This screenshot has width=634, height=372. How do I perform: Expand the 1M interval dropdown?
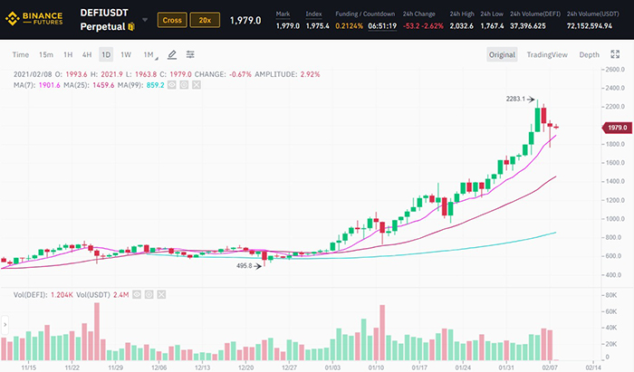149,54
